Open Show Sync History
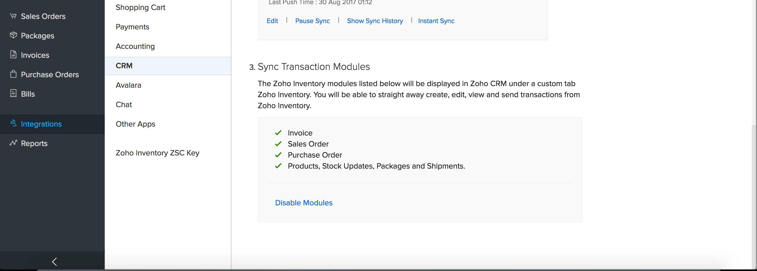This screenshot has width=757, height=271. tap(375, 21)
